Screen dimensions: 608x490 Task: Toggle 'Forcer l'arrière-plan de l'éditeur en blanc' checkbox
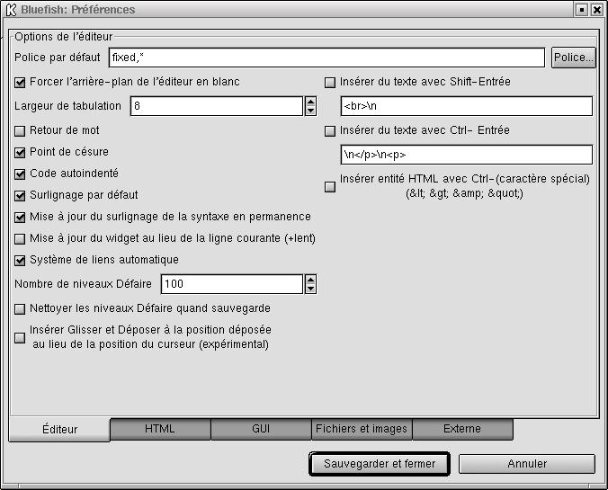tap(21, 83)
